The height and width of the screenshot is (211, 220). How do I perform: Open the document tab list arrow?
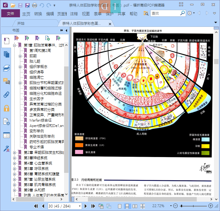coord(216,22)
